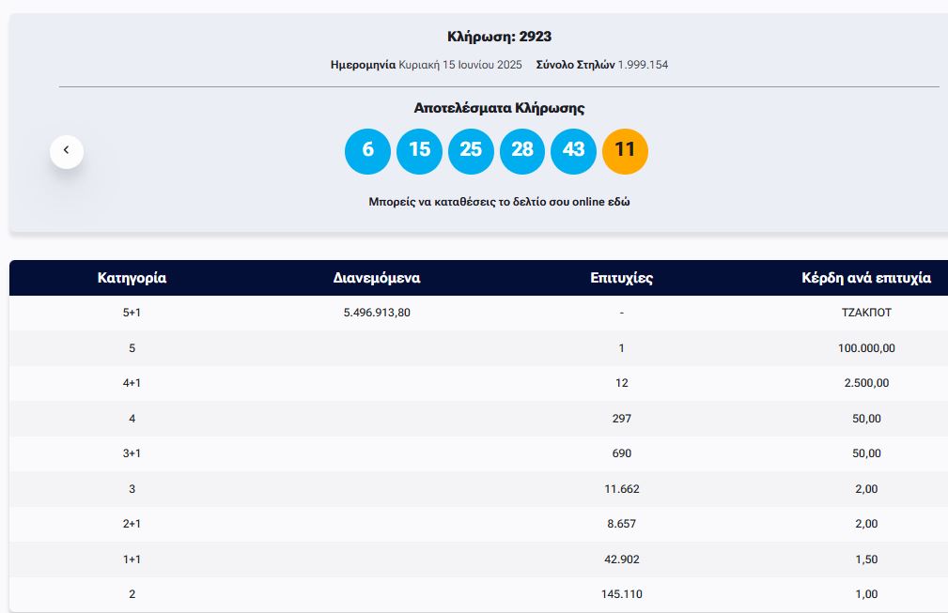This screenshot has height=613, width=948.
Task: Select the 4+1 category row label
Action: (x=132, y=383)
